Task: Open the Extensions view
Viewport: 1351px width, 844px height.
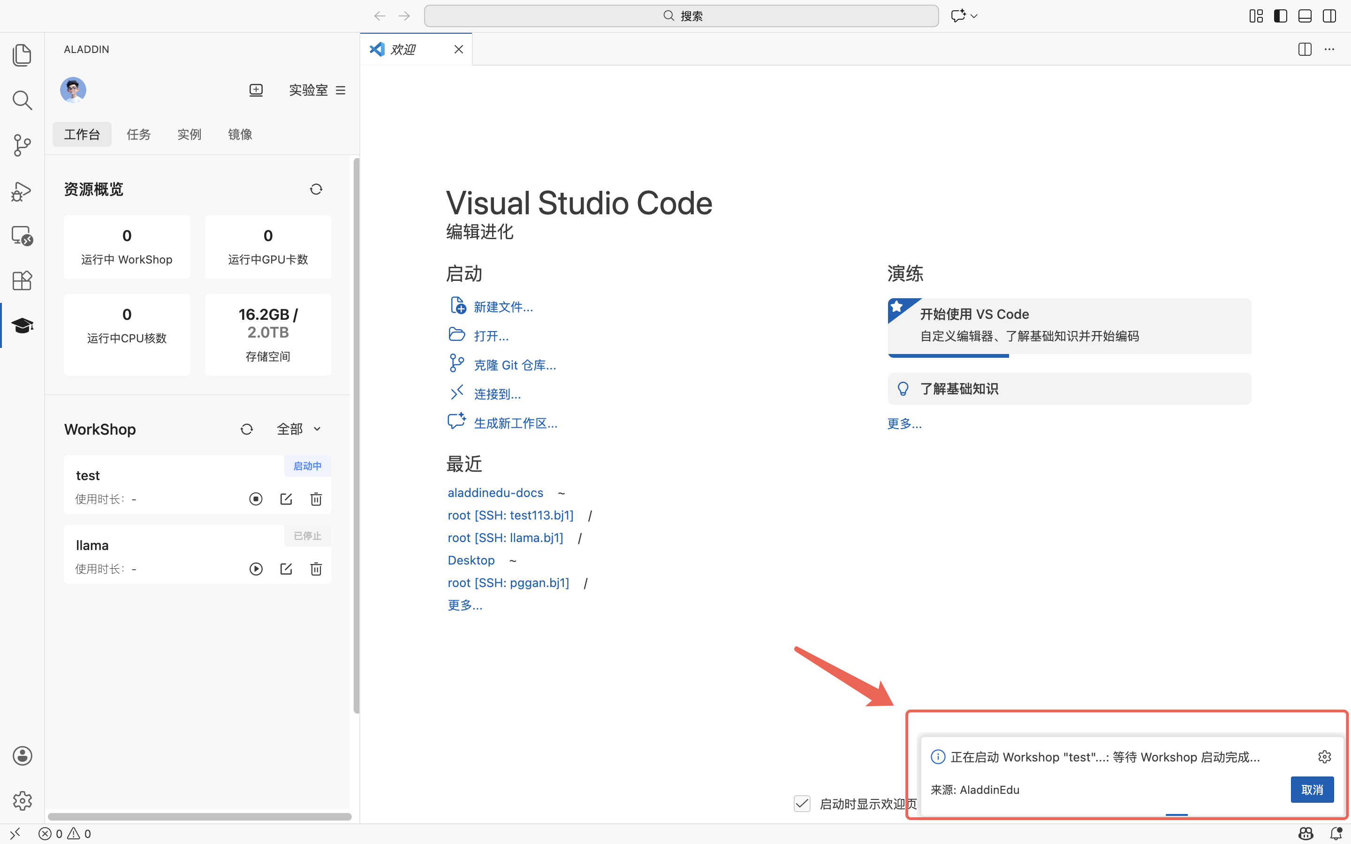Action: pos(22,280)
